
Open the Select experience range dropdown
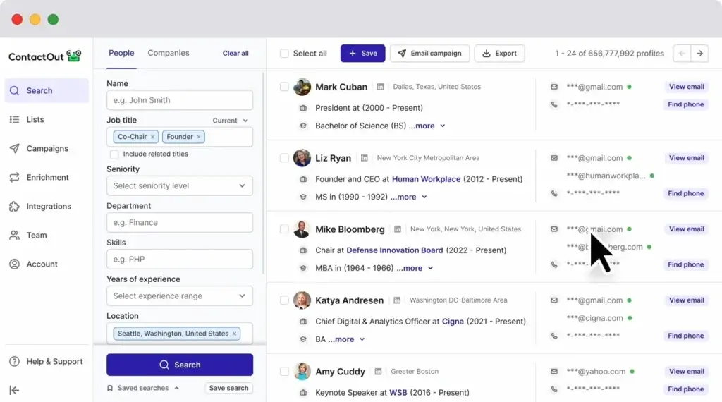(180, 296)
